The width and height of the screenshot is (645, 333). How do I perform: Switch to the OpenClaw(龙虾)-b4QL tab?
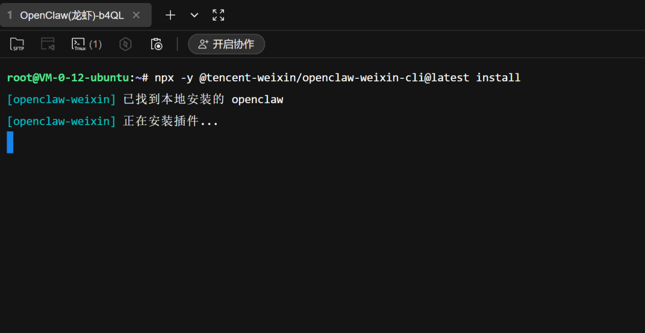72,15
